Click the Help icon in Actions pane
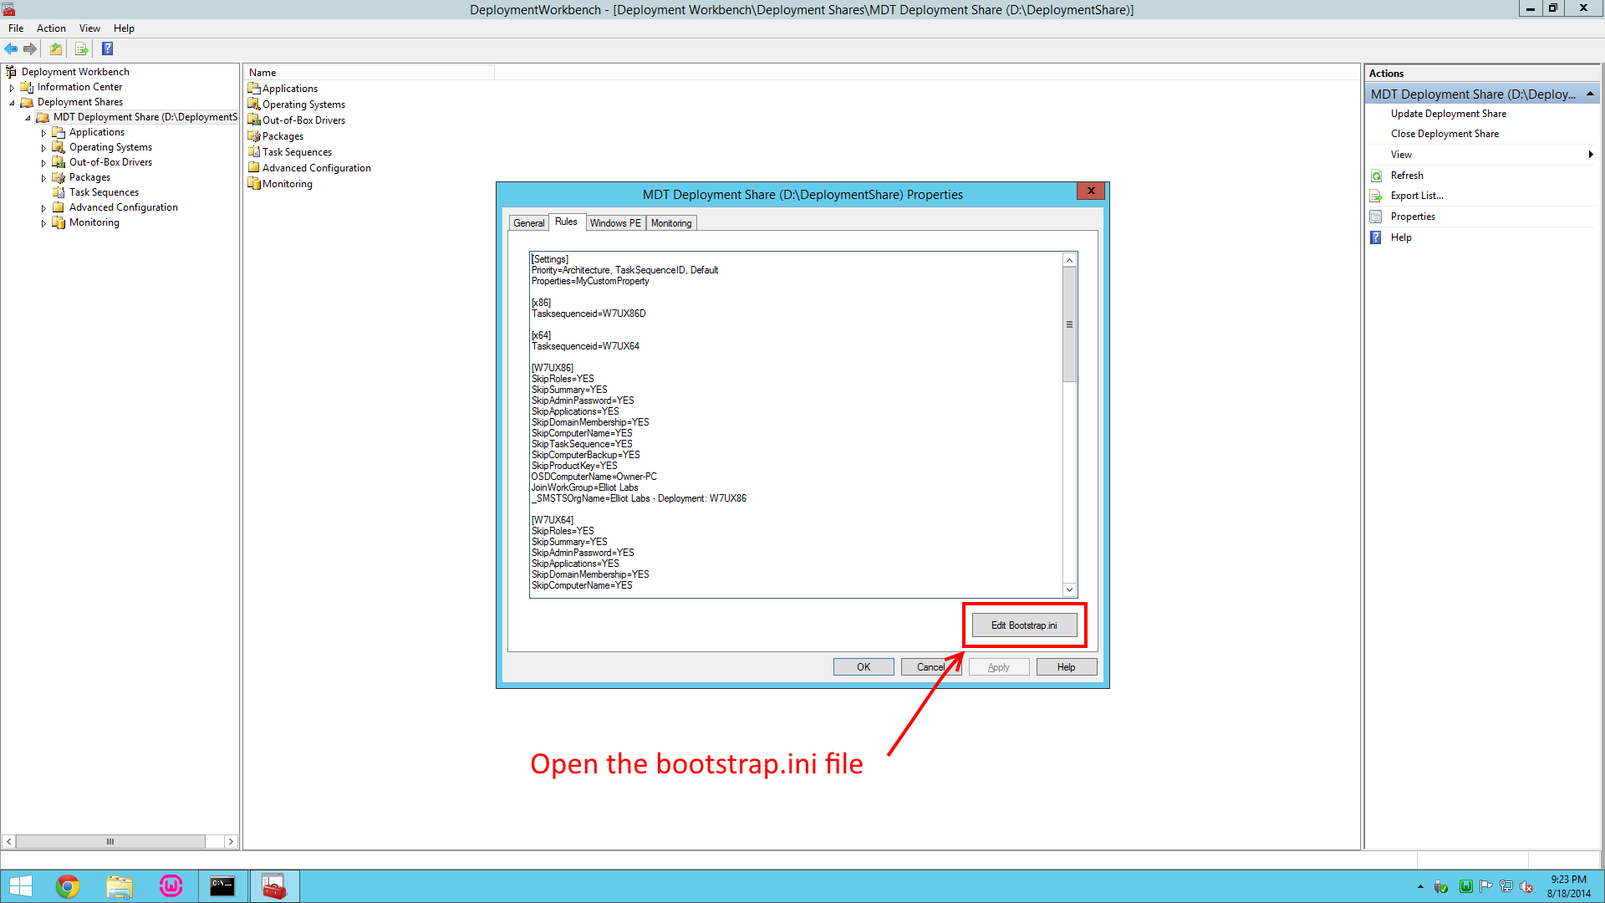This screenshot has width=1605, height=903. [1377, 237]
